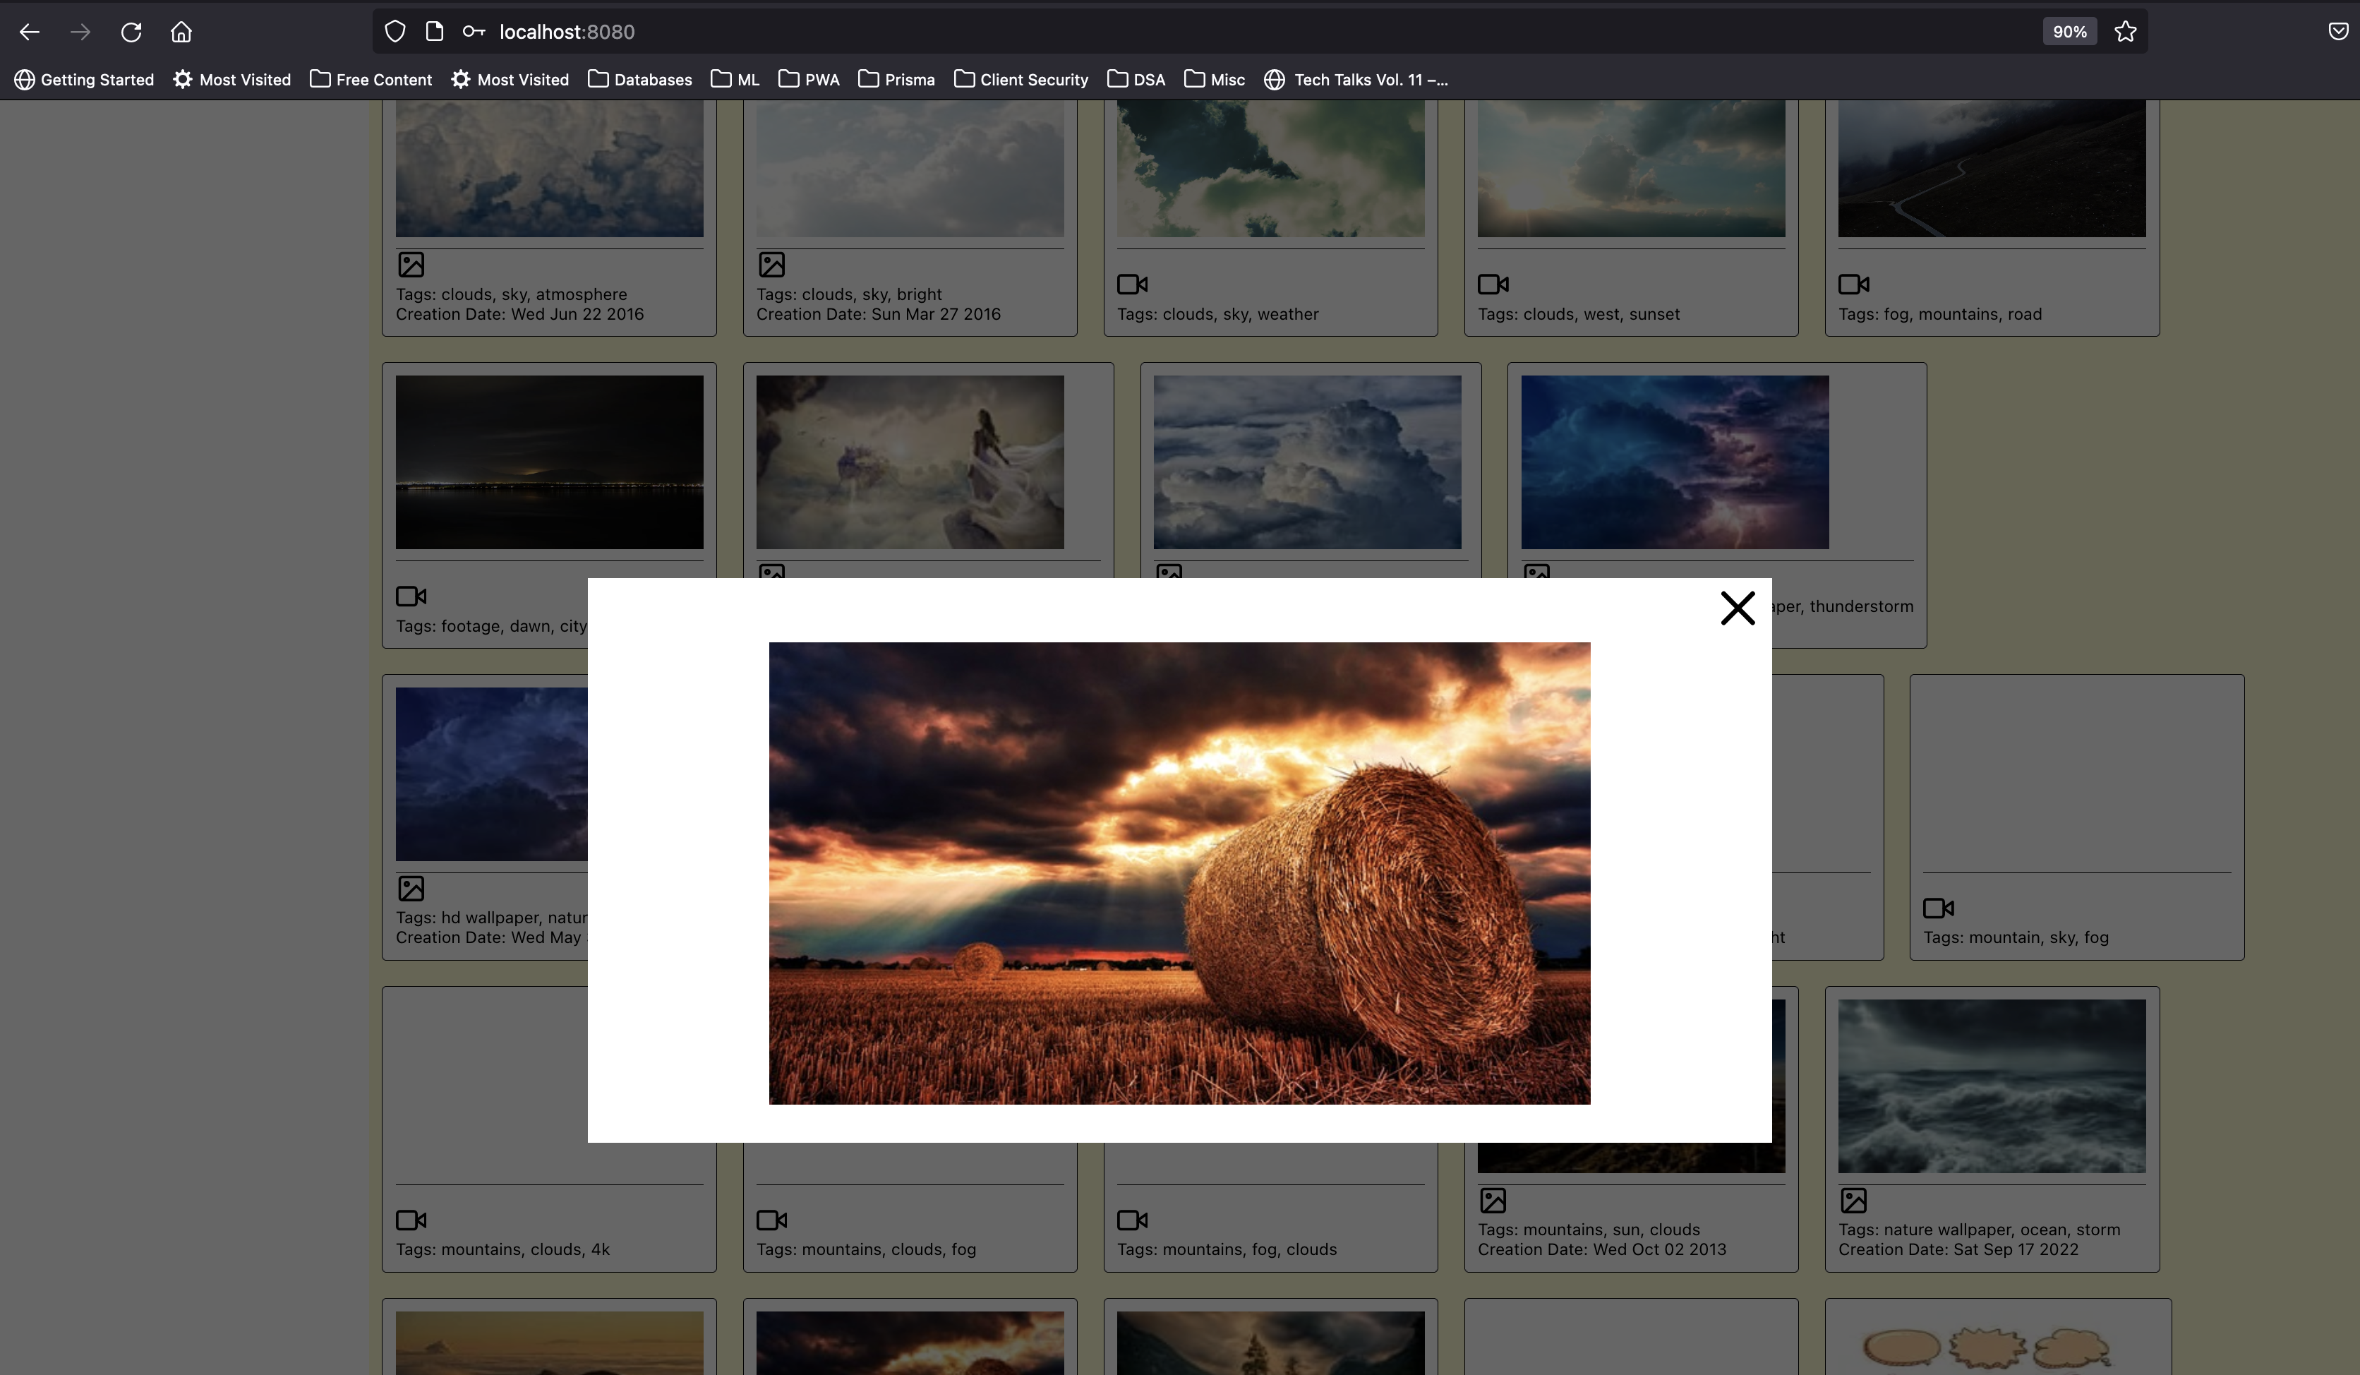Bookmark this page with star icon

point(2125,32)
